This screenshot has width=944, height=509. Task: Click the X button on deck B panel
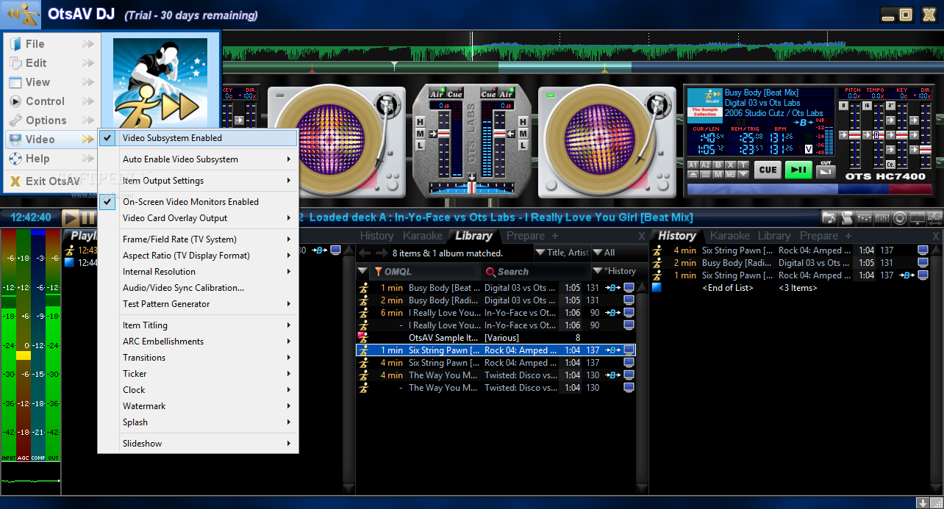[731, 165]
